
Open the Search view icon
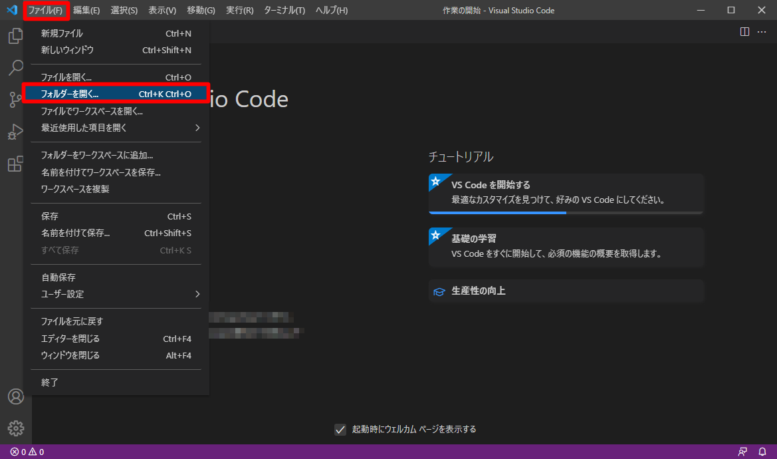(15, 67)
